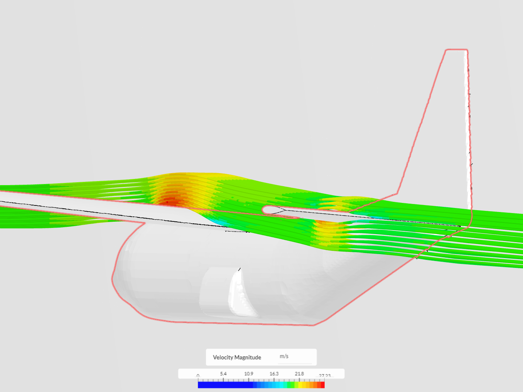Select the legend minimum value 0
This screenshot has height=392, width=523.
click(198, 376)
